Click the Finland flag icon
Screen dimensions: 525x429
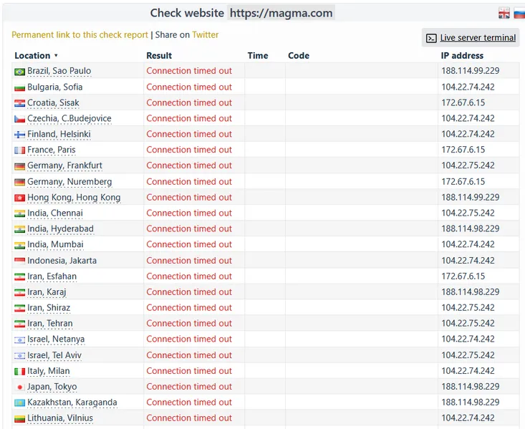pyautogui.click(x=19, y=135)
